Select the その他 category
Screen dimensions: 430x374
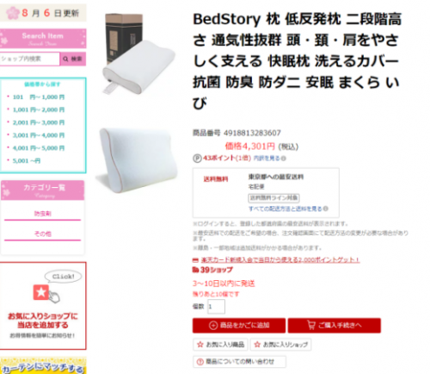point(42,234)
